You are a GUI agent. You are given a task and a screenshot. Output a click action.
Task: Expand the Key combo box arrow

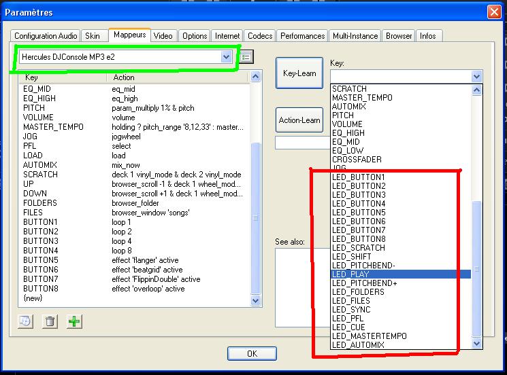coord(476,76)
